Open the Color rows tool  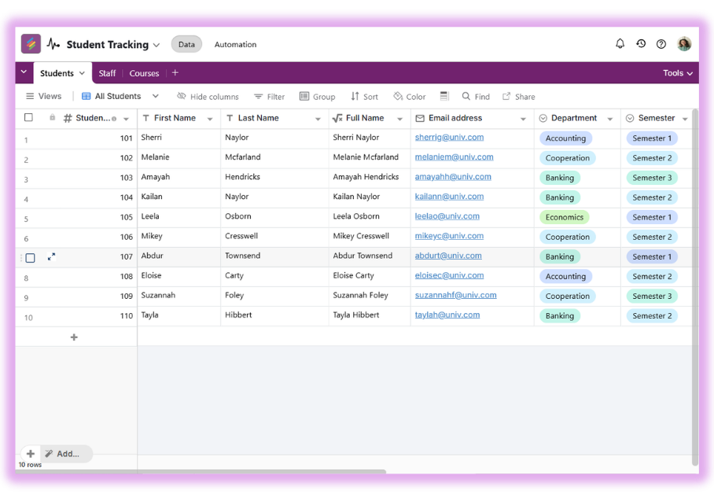(x=409, y=97)
